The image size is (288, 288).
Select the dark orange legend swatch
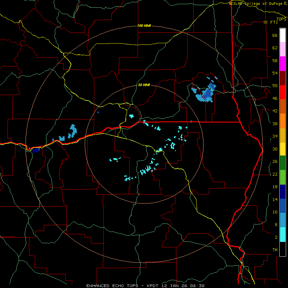[x=283, y=107]
